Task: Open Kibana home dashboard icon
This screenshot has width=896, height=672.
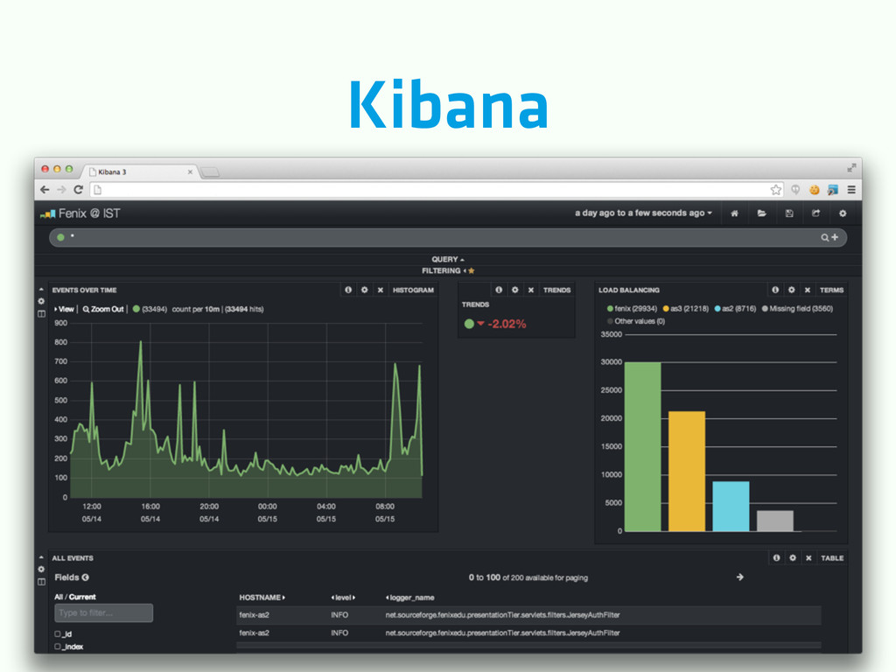Action: click(x=734, y=213)
